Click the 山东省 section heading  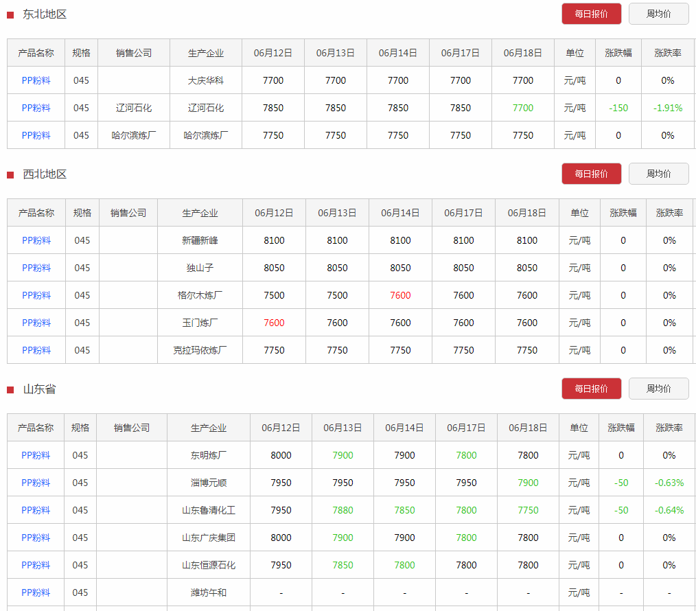pyautogui.click(x=39, y=389)
